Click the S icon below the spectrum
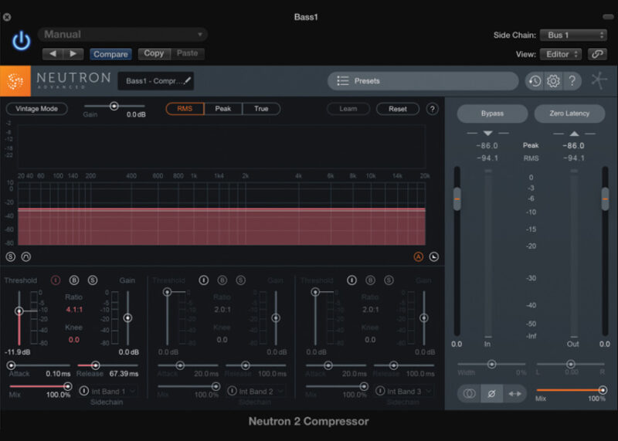Screen dimensions: 618x441 [x=11, y=257]
